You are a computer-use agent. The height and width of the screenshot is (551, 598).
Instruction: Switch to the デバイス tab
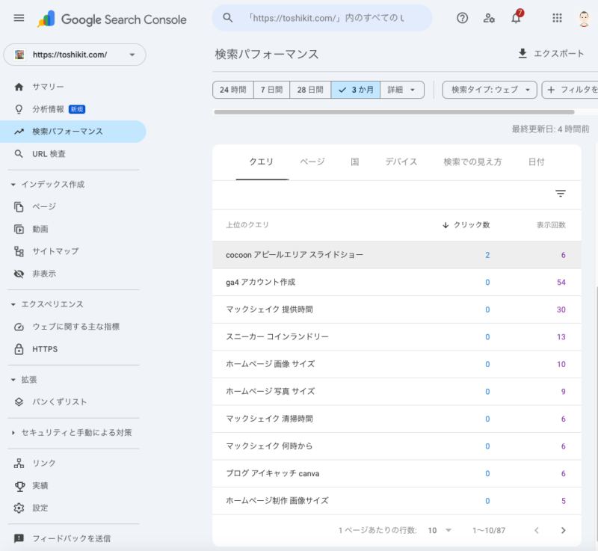pyautogui.click(x=401, y=162)
